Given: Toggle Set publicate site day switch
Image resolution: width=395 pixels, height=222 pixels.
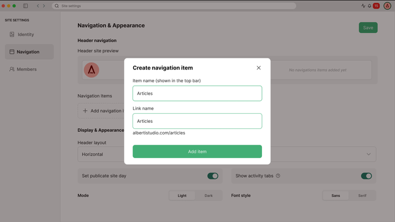Looking at the screenshot, I should 213,176.
